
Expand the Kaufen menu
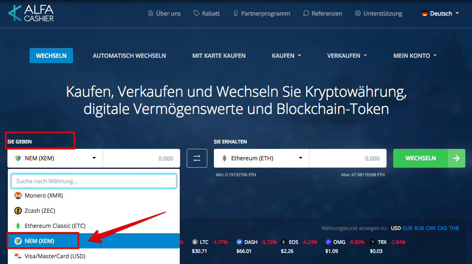pos(286,56)
